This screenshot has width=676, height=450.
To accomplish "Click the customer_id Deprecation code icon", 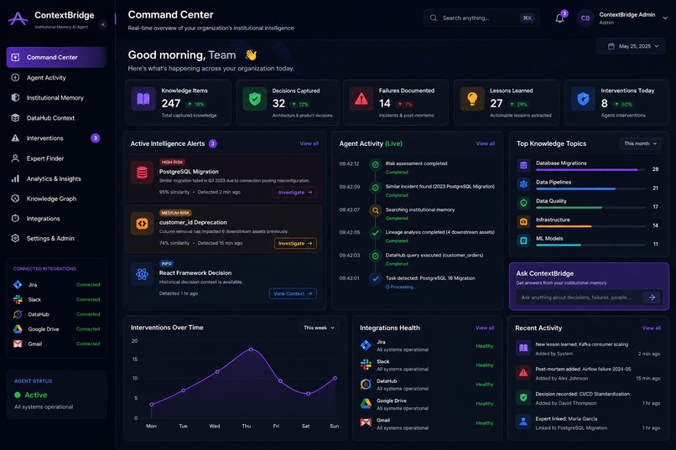I will [142, 224].
